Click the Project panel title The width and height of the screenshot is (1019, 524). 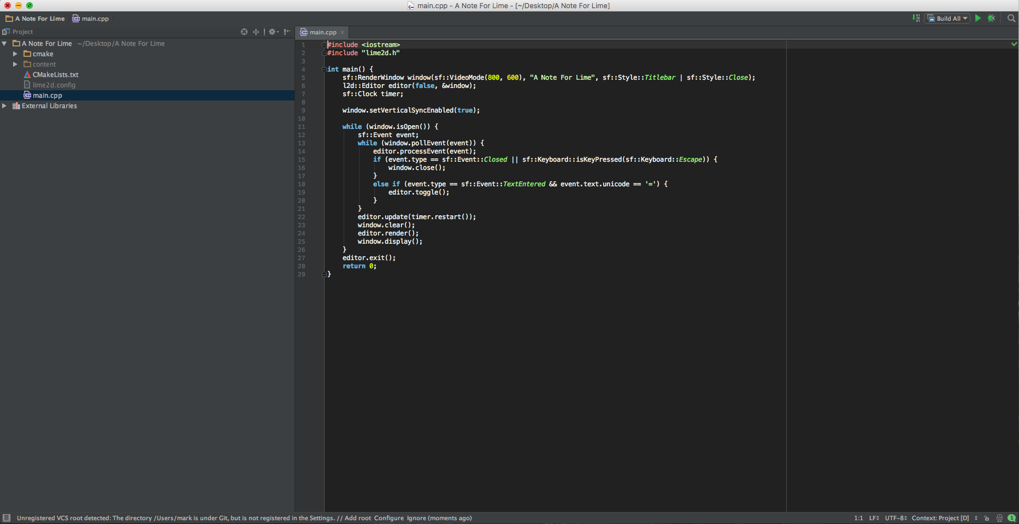click(22, 32)
